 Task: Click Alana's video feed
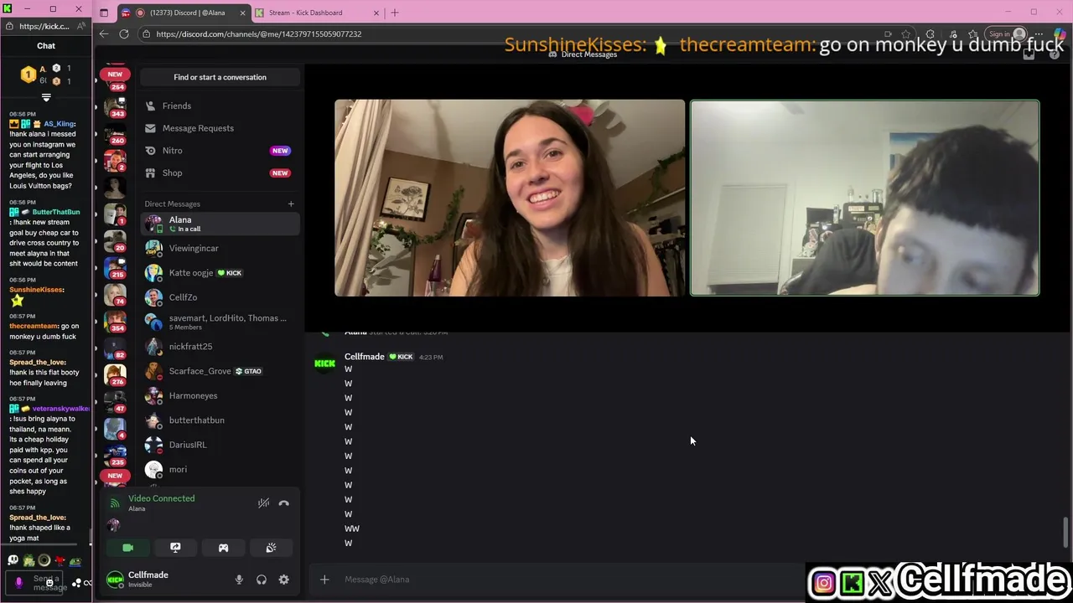[x=510, y=198]
